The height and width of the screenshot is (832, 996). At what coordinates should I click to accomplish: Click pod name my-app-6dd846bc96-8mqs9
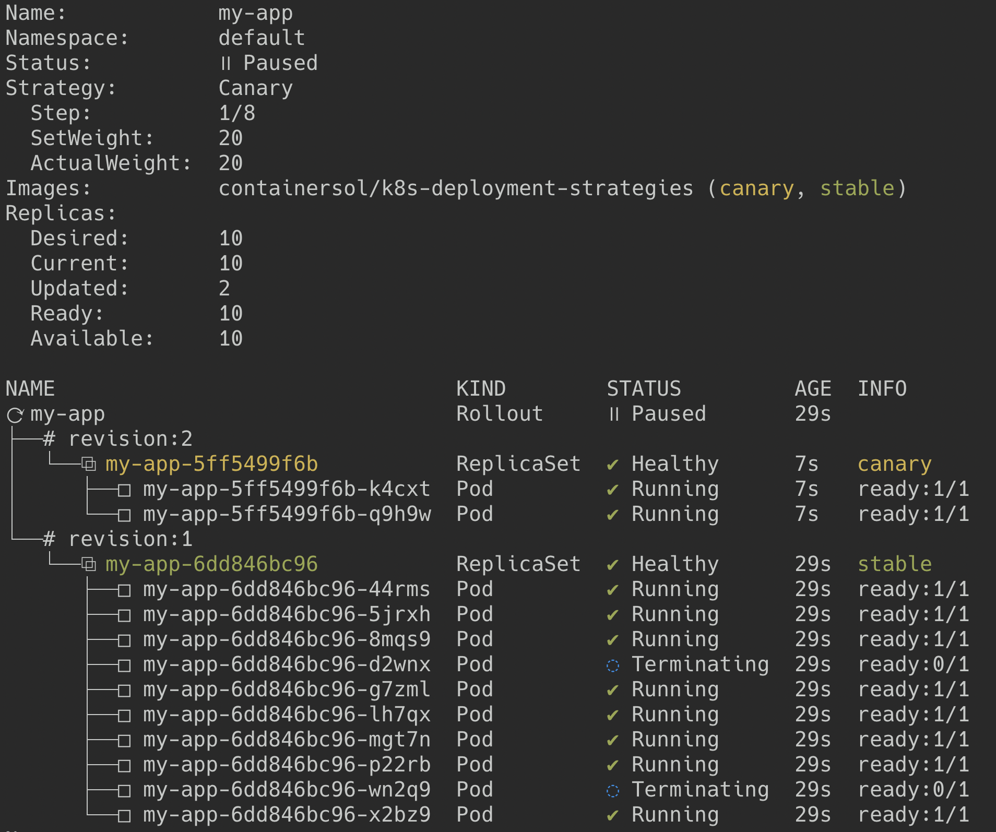click(x=287, y=639)
